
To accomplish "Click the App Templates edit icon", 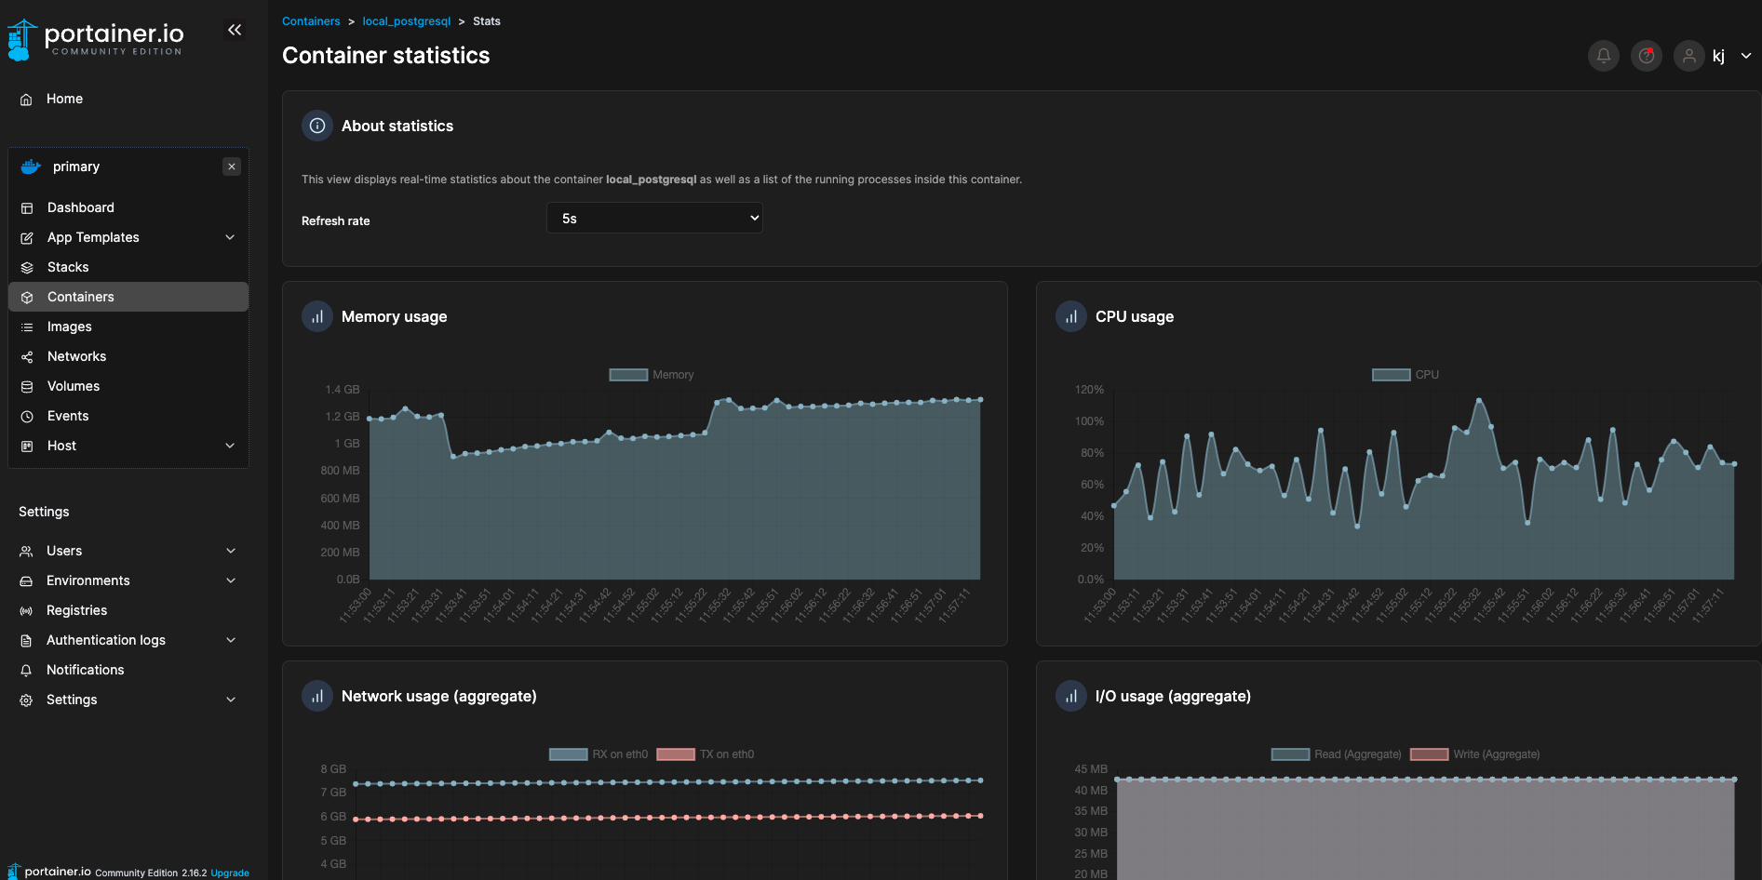I will [27, 238].
